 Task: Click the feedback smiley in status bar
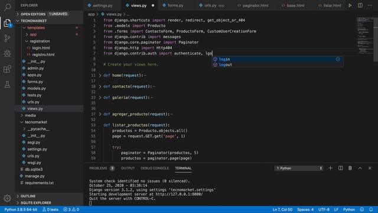[x=362, y=209]
